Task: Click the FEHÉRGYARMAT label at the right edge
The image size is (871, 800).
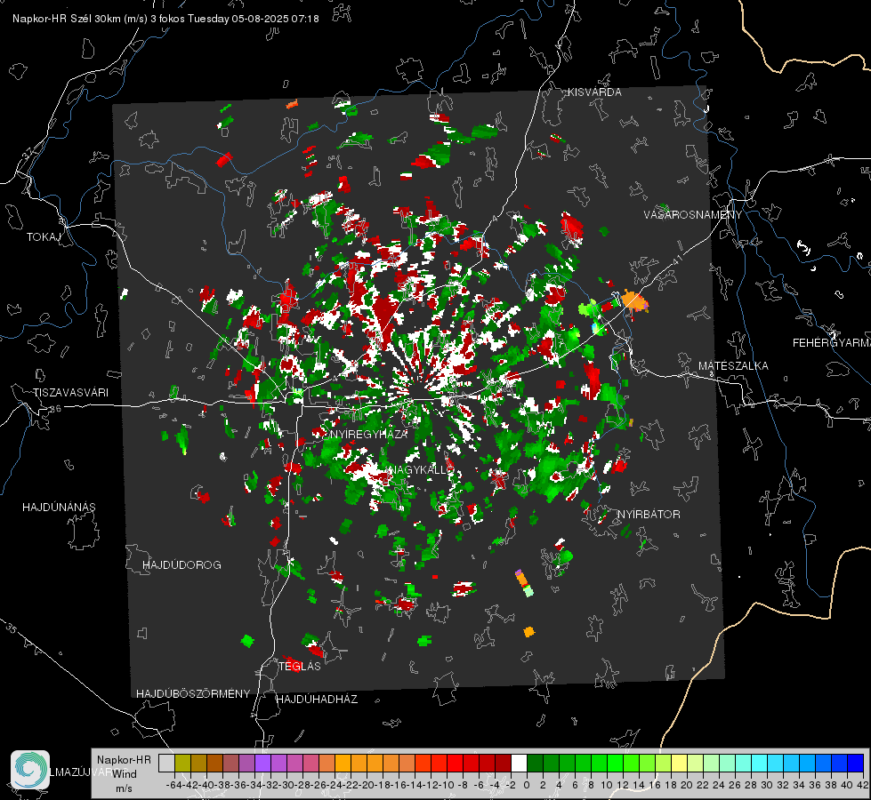Action: coord(832,343)
